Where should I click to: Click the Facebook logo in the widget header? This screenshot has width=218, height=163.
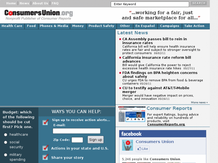click(131, 134)
